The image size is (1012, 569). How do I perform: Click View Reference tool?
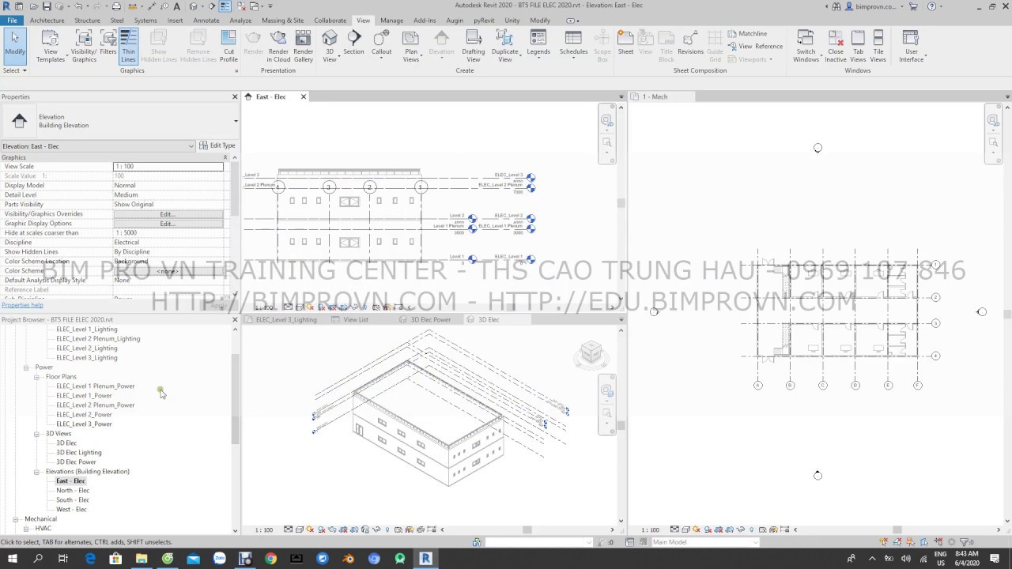[755, 46]
